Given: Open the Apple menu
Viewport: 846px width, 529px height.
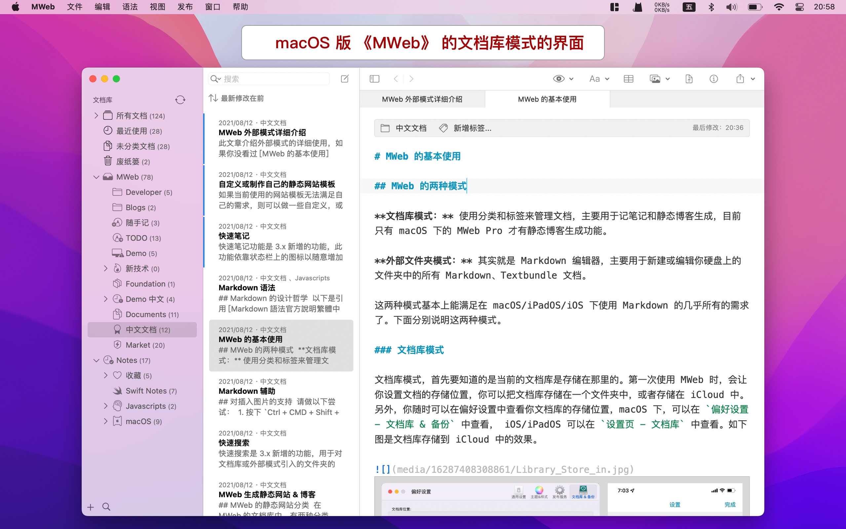Looking at the screenshot, I should point(16,7).
